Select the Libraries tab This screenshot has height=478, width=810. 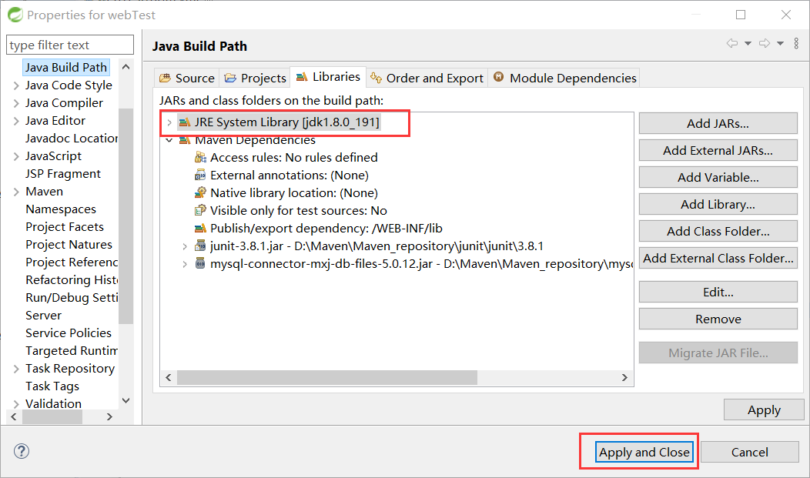[328, 77]
